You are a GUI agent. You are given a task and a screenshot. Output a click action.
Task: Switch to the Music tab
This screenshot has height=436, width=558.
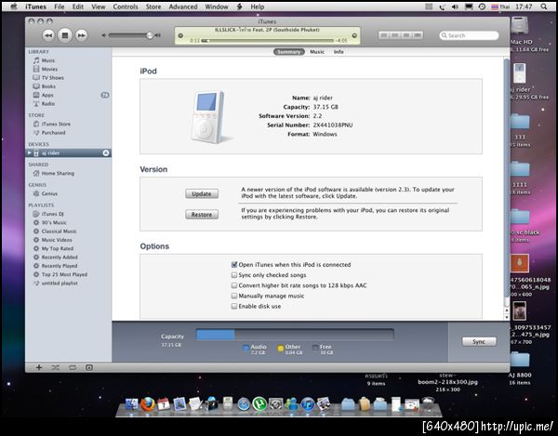click(x=317, y=51)
